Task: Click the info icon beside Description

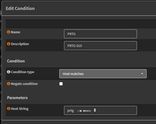Action: (x=9, y=44)
